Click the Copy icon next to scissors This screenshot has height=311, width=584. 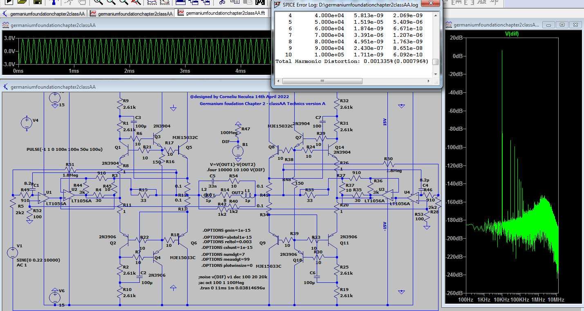235,2
